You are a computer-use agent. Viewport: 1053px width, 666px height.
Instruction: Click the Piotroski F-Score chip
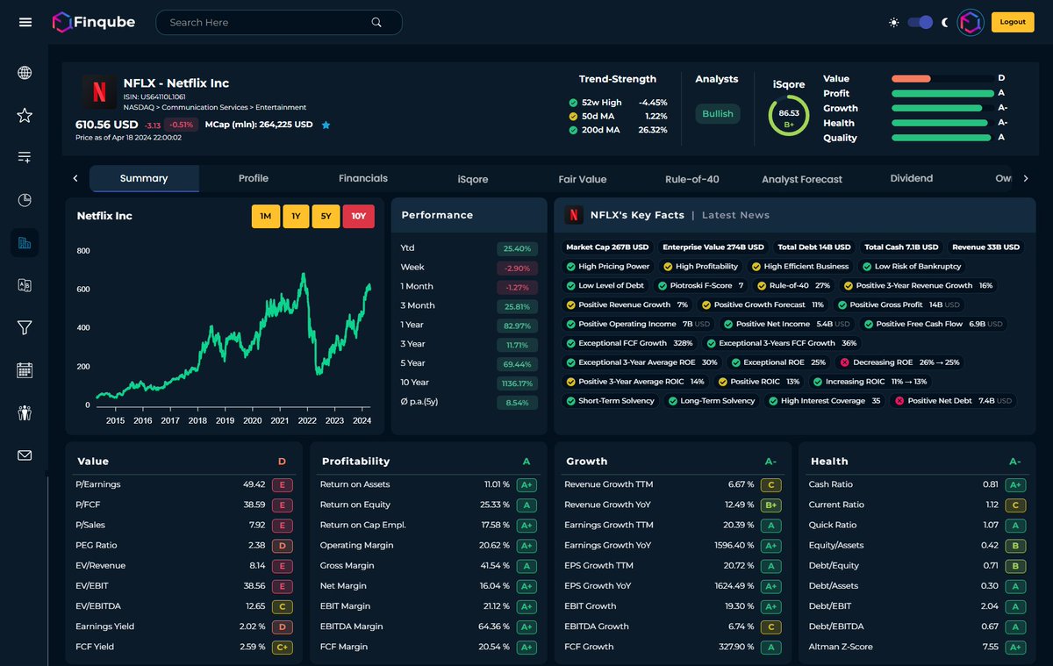703,286
